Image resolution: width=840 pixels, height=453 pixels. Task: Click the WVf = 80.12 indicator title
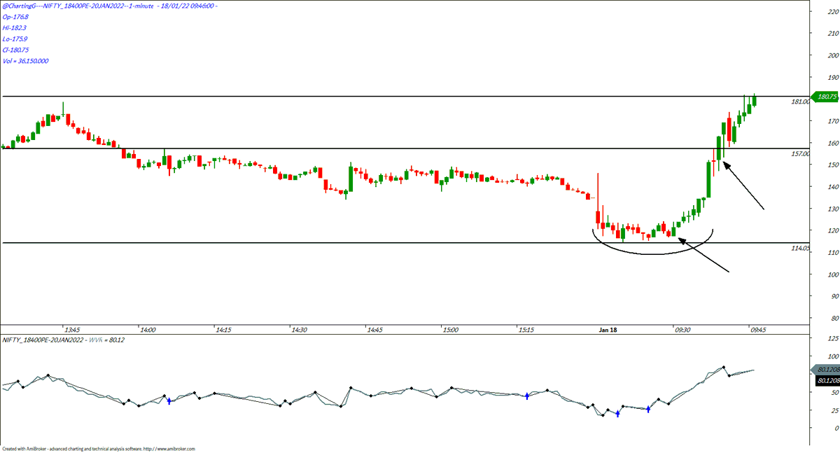(x=108, y=340)
